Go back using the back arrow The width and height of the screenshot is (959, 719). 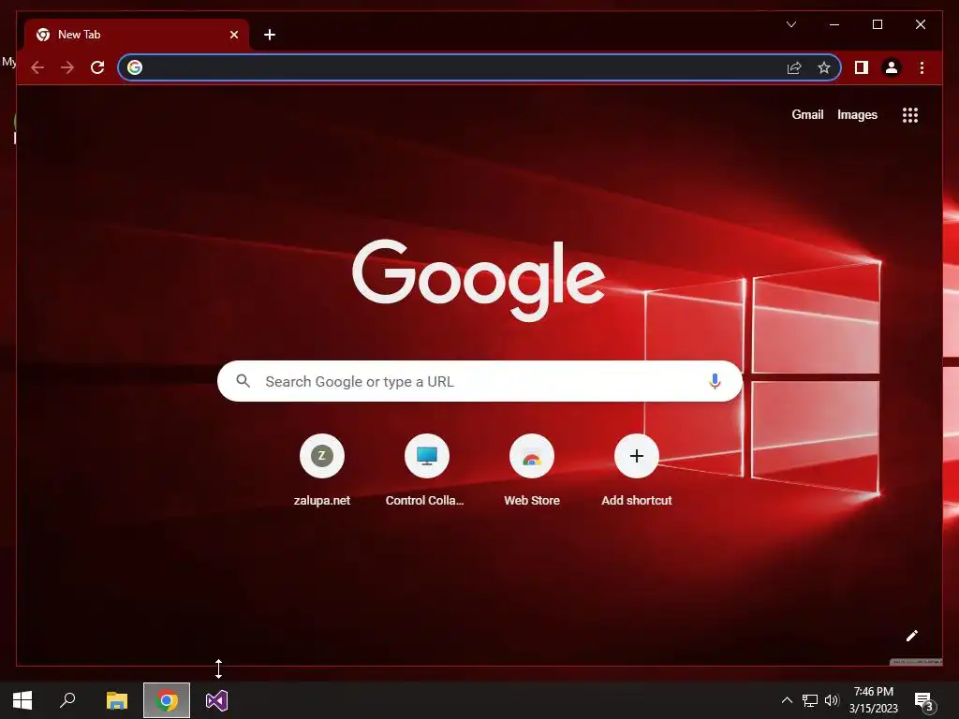click(37, 67)
